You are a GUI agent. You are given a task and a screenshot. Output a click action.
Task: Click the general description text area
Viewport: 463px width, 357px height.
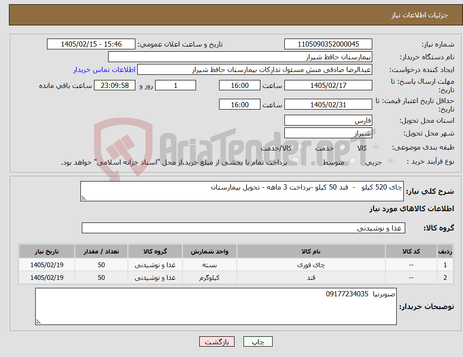click(242, 191)
